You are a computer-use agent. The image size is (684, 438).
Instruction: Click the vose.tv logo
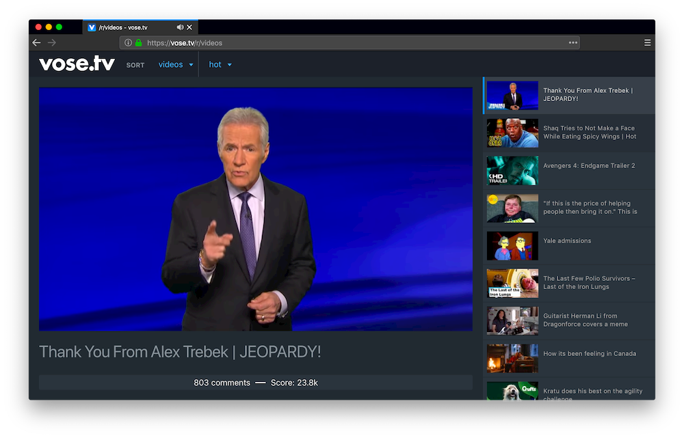(77, 64)
